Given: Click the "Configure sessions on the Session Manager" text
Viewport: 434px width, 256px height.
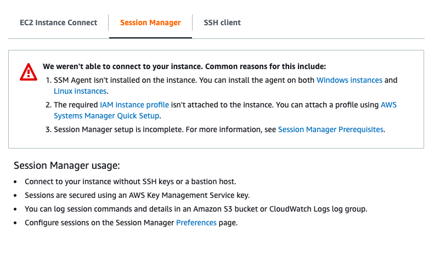Looking at the screenshot, I should 100,223.
